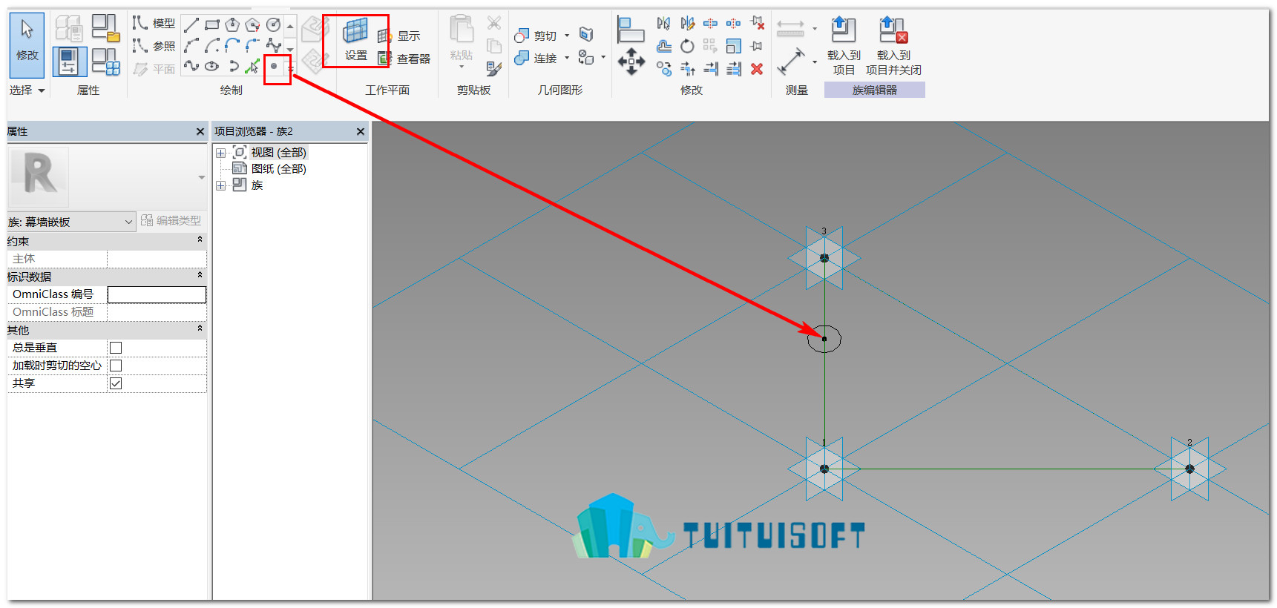
Task: Toggle the Properties palette button
Action: 69,62
